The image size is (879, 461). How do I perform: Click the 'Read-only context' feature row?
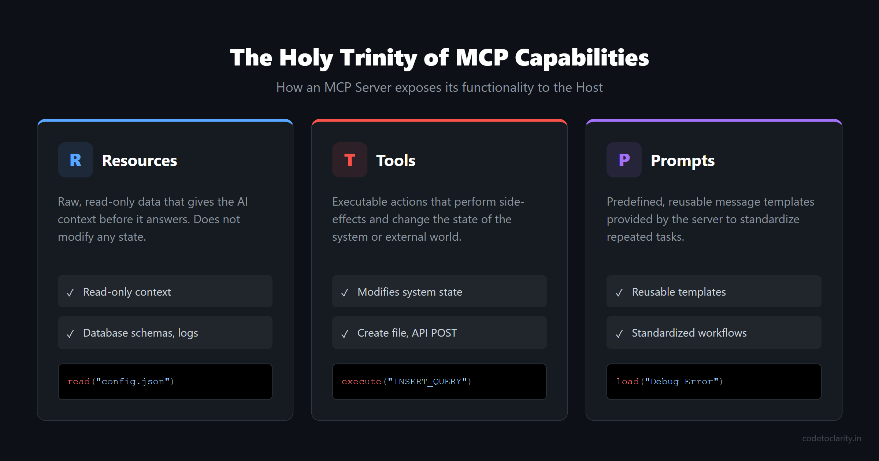click(x=165, y=292)
